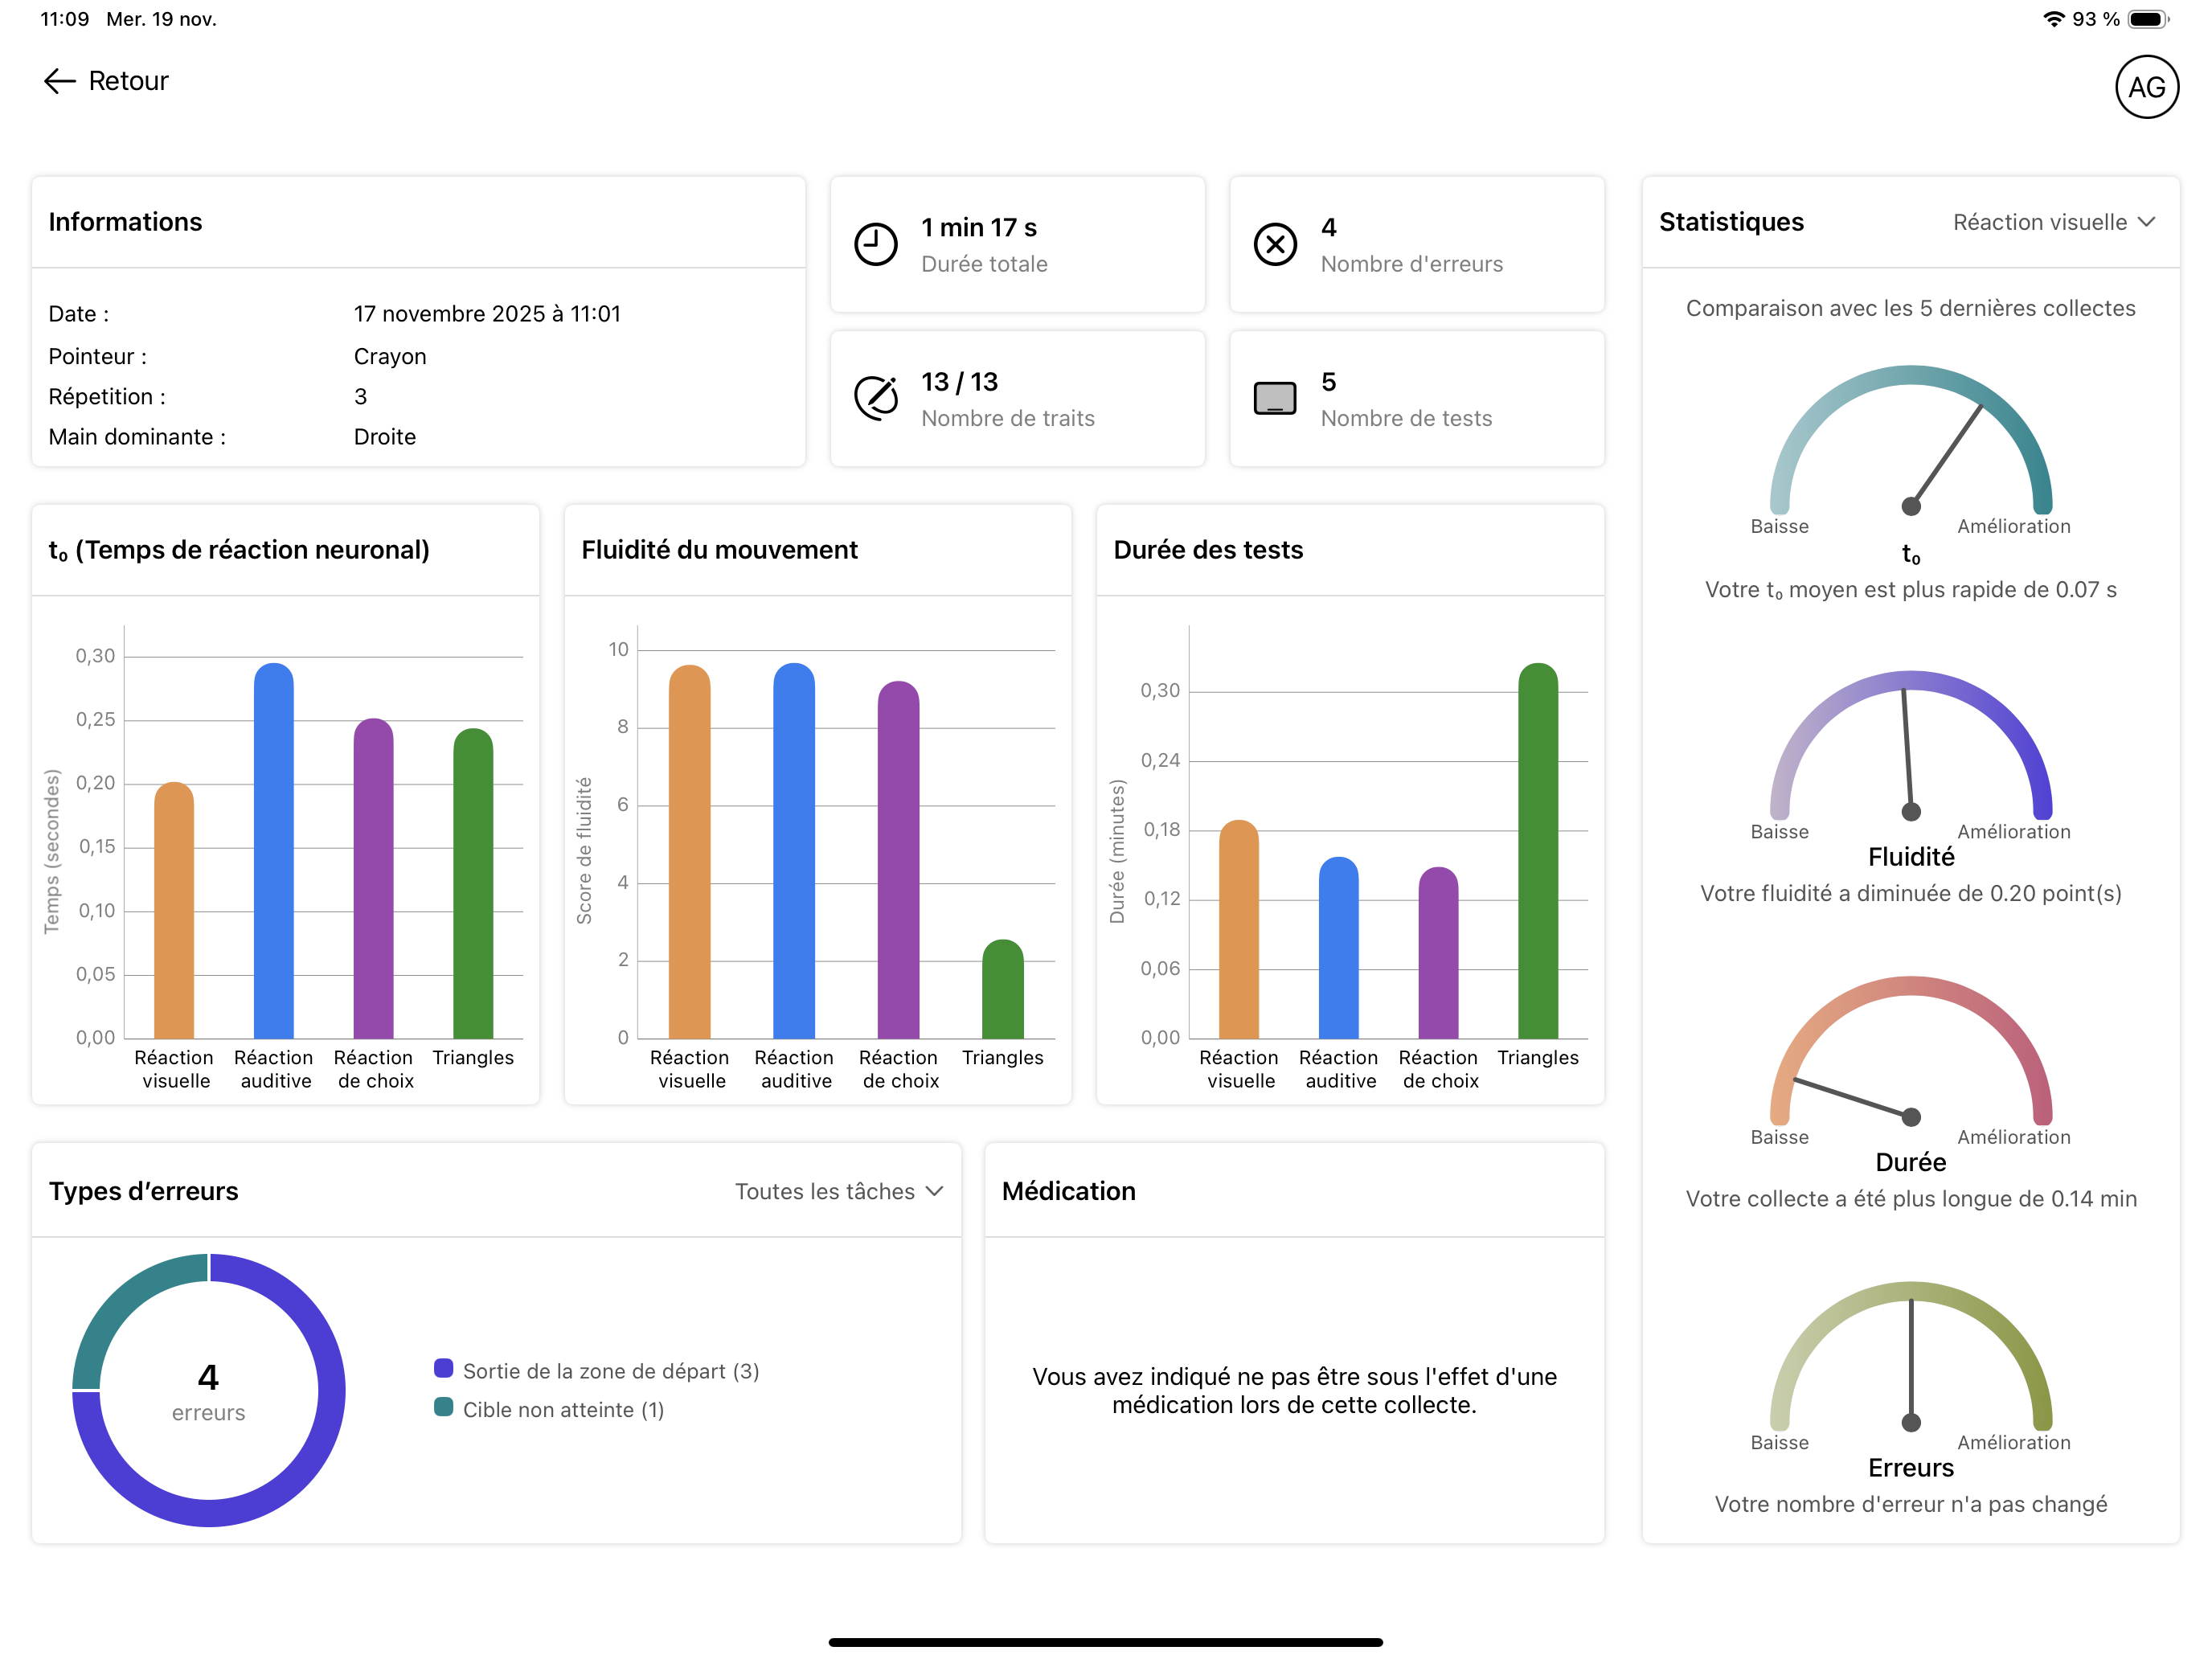Image resolution: width=2212 pixels, height=1659 pixels.
Task: Click the '1 min 17 s' duration value
Action: point(979,228)
